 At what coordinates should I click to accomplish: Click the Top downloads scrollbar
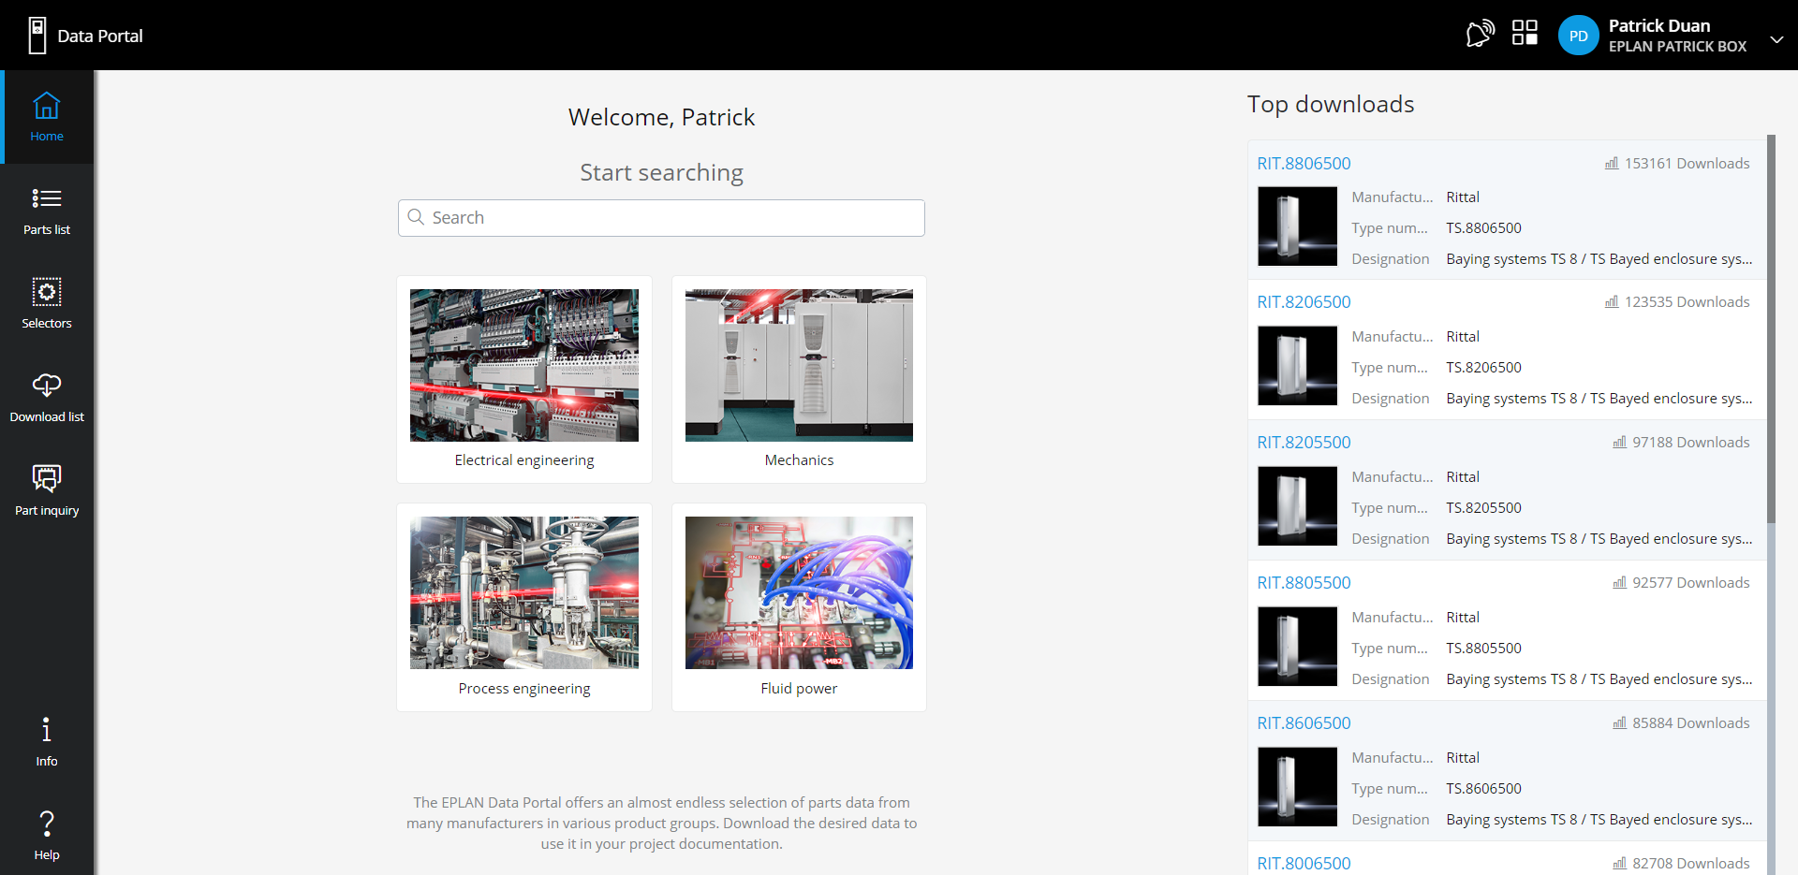pyautogui.click(x=1771, y=328)
